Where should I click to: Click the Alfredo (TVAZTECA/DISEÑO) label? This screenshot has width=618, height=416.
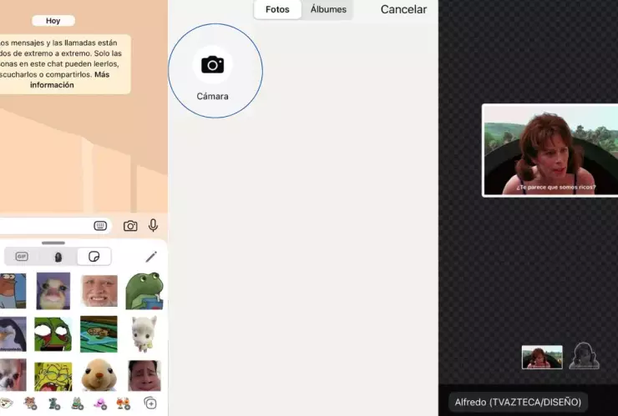point(518,402)
